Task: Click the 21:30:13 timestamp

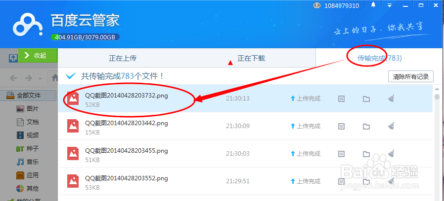Action: (x=237, y=99)
